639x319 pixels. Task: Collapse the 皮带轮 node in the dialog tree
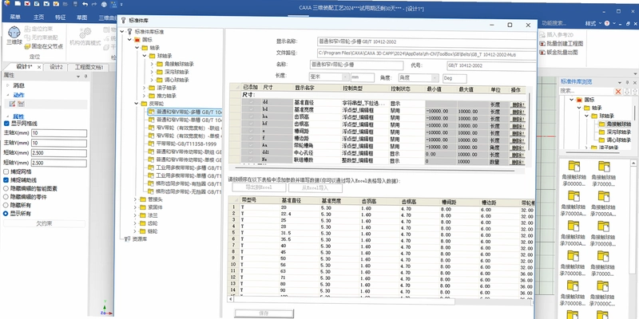tap(136, 104)
